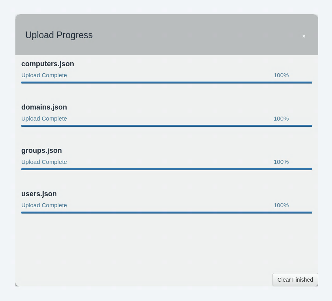Close the Upload Progress dialog
The height and width of the screenshot is (301, 332).
[x=304, y=36]
